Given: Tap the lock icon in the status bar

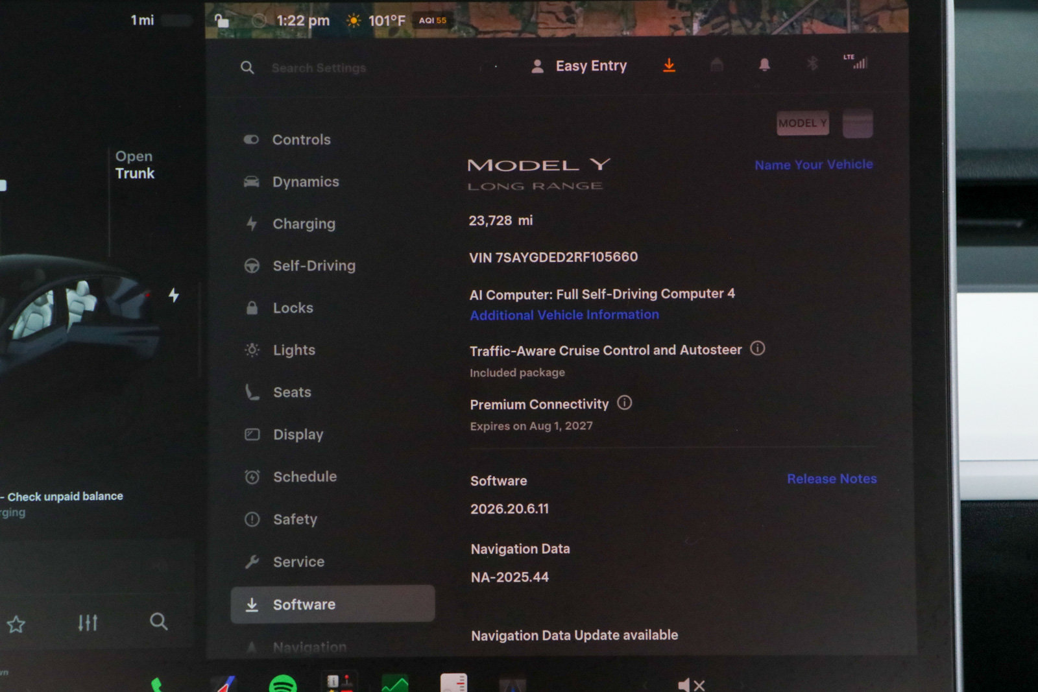Looking at the screenshot, I should click(x=222, y=21).
